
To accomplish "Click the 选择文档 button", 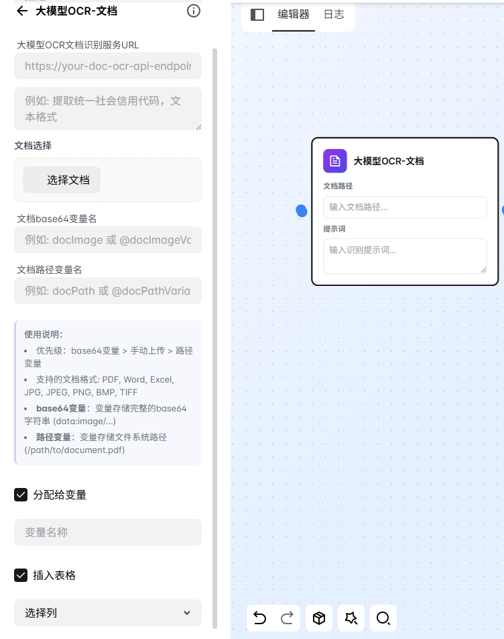I will pyautogui.click(x=62, y=180).
